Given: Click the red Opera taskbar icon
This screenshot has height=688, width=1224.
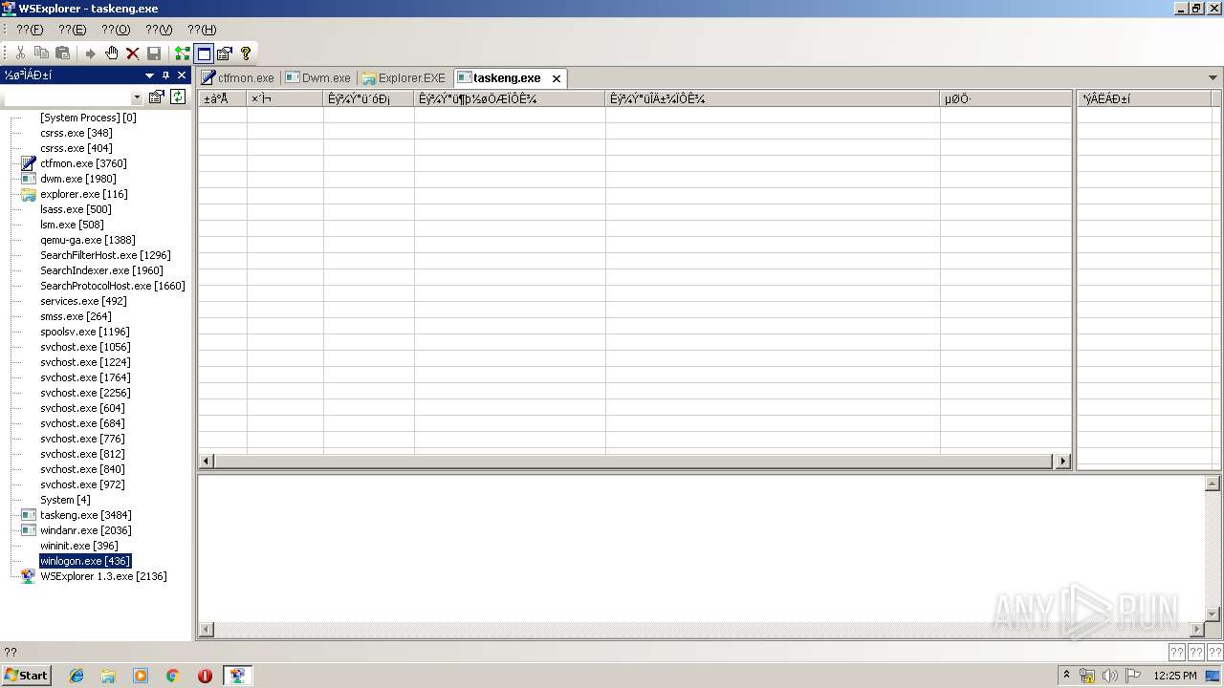Looking at the screenshot, I should pos(205,676).
